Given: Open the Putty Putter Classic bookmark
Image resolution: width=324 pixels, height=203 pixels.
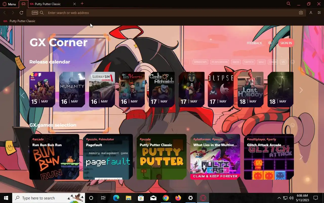Looking at the screenshot, I should (x=19, y=21).
